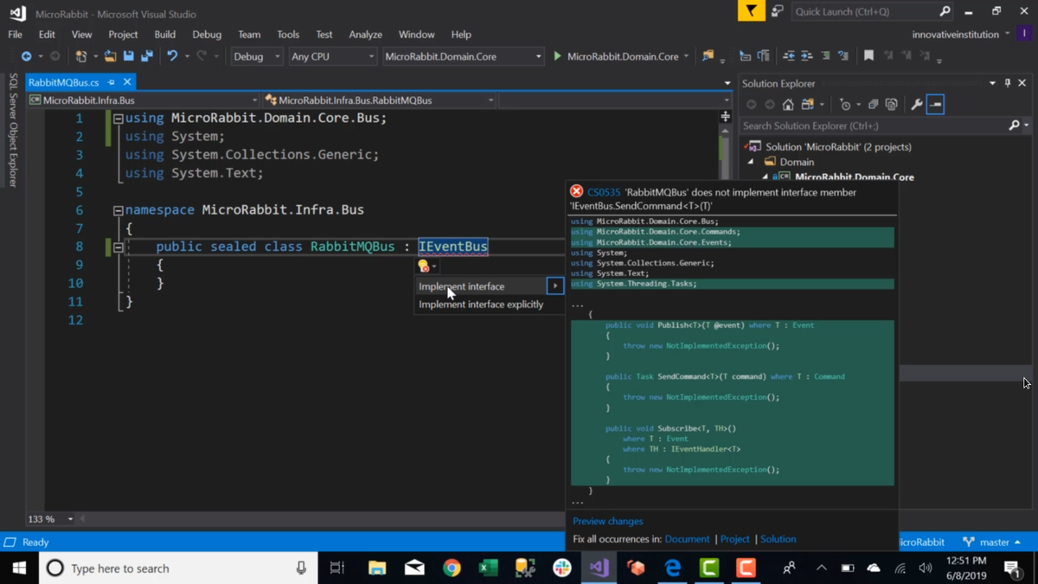Open the File menu

click(16, 35)
